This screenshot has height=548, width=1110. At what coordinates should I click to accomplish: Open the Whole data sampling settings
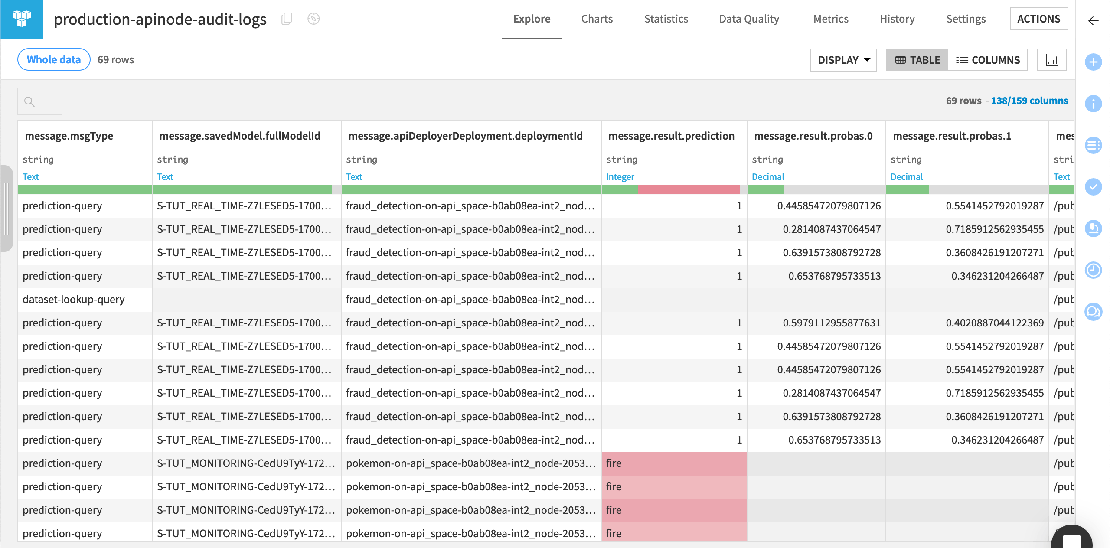click(52, 59)
